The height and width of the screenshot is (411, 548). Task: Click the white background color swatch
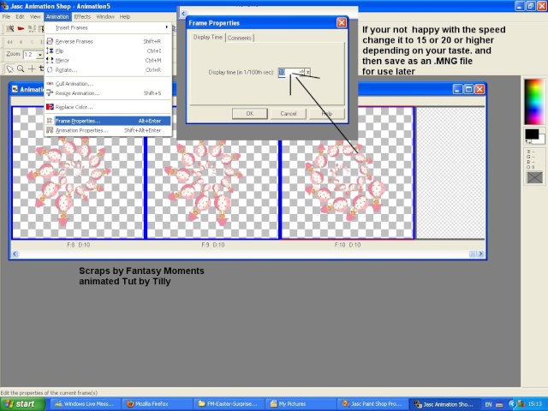541,139
